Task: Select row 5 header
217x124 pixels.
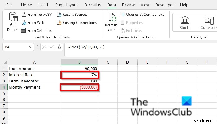Action: pyautogui.click(x=4, y=93)
